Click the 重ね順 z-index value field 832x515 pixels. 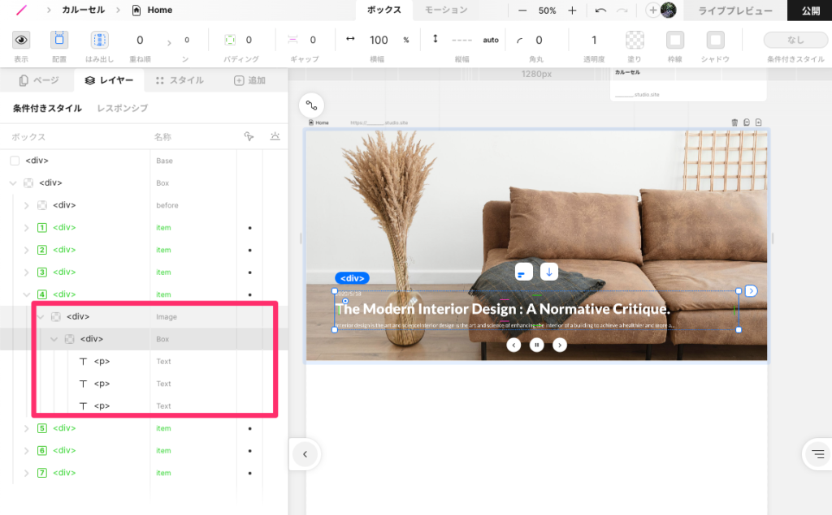tap(140, 40)
